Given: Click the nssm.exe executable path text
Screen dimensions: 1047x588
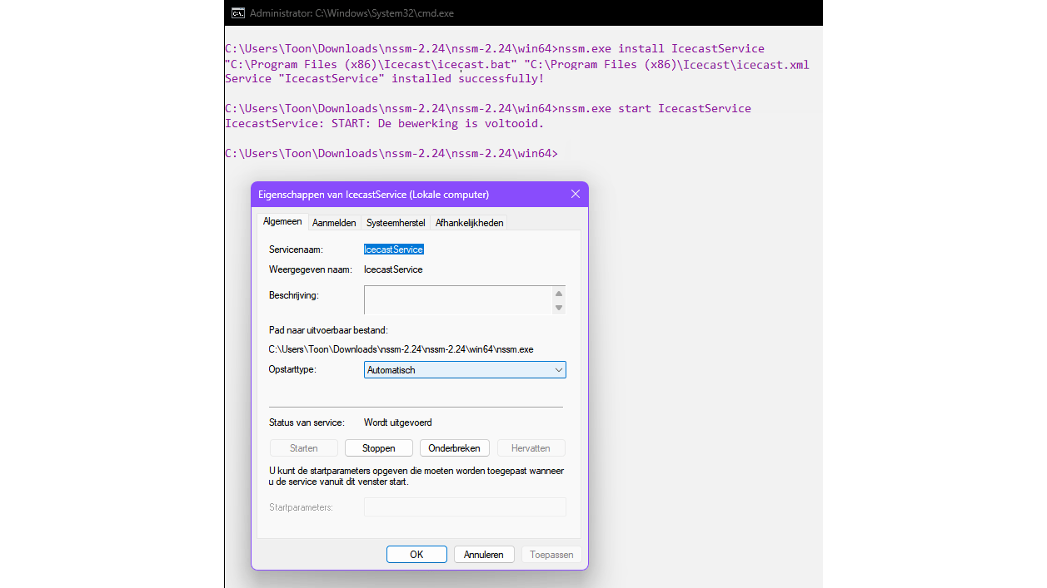Looking at the screenshot, I should 401,350.
